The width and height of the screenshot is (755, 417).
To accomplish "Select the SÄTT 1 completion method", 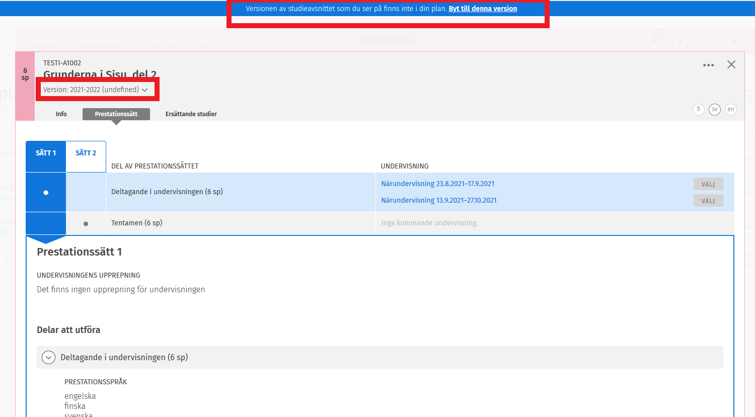I will pos(46,153).
